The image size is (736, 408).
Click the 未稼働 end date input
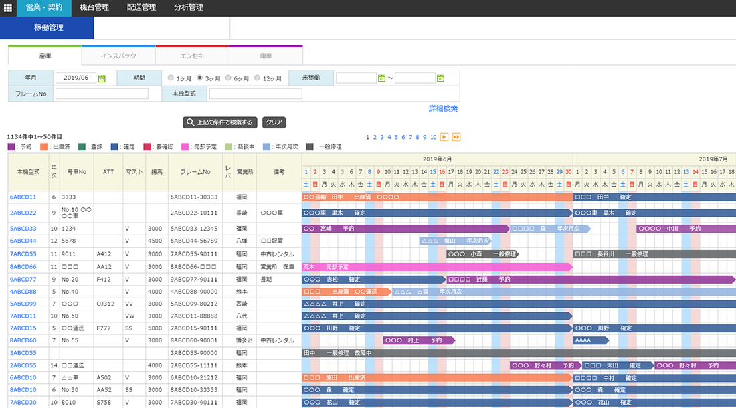tap(415, 78)
